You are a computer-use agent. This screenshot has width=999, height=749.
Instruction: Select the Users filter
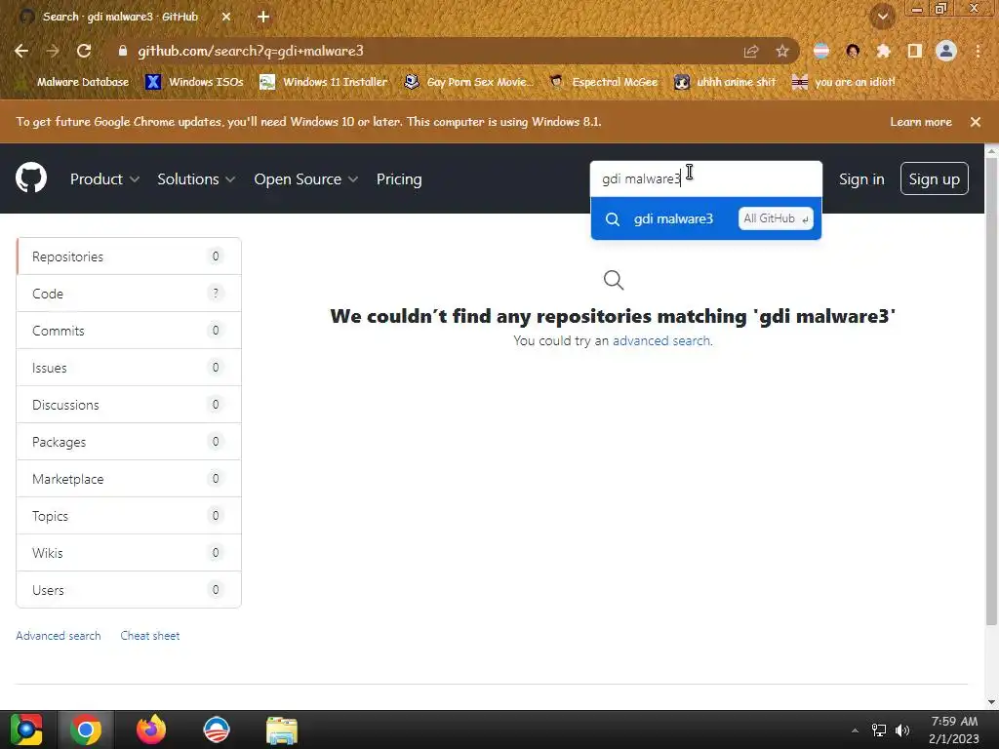coord(129,590)
